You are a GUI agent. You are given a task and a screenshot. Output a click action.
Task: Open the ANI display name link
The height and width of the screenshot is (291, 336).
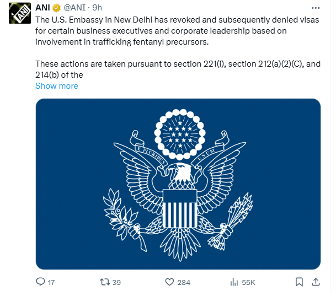tap(44, 8)
